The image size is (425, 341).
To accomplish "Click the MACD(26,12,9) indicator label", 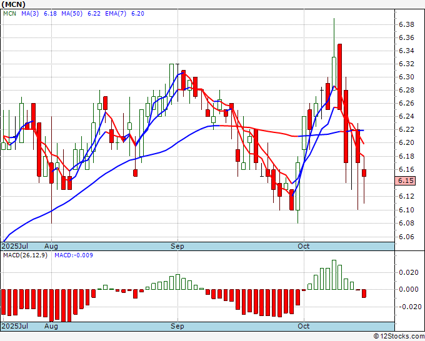I will coord(25,255).
